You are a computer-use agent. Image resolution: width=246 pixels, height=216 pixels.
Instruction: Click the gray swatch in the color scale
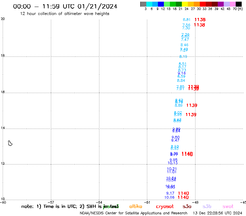(x=143, y=4)
